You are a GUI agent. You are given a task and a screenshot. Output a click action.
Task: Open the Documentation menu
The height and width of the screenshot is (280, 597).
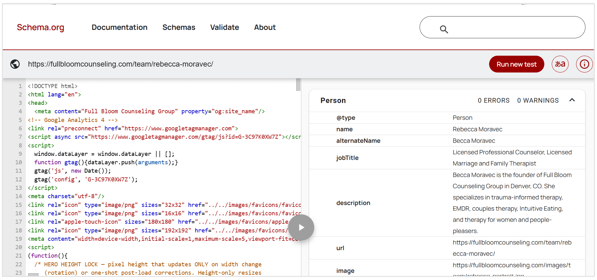[119, 27]
